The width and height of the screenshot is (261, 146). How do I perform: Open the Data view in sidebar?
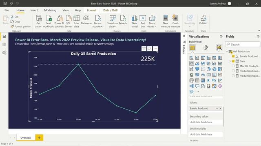tap(4, 44)
